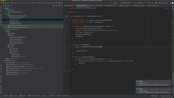Click the Search Everywhere magnifier icon
The width and height of the screenshot is (174, 98).
(x=170, y=3)
